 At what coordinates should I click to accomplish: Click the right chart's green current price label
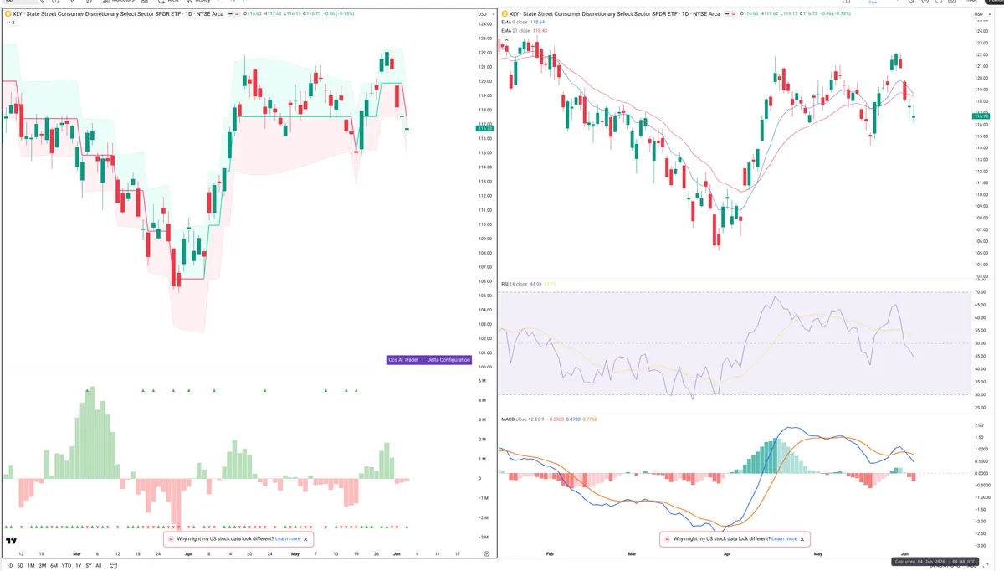click(x=981, y=117)
